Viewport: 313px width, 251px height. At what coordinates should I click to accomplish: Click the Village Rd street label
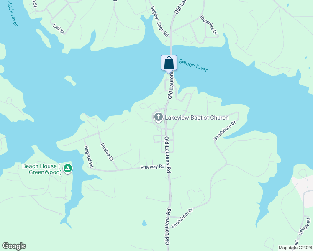tap(305, 226)
